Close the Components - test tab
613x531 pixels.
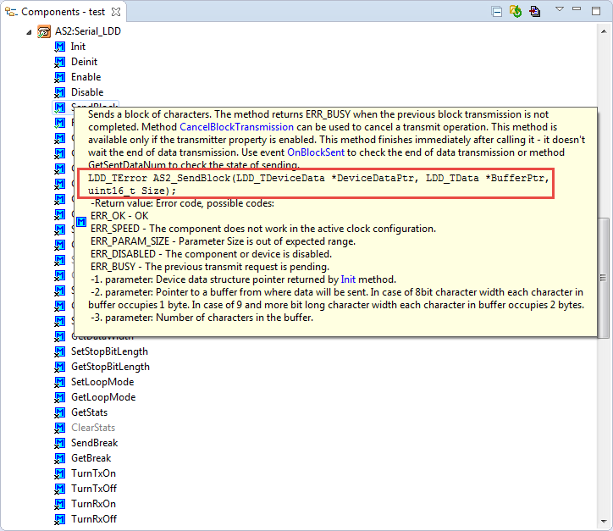click(x=115, y=12)
